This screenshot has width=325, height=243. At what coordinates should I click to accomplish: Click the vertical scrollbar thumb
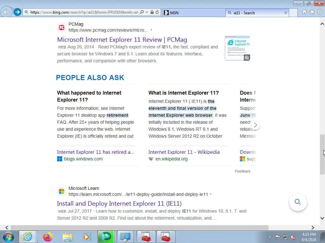click(322, 154)
